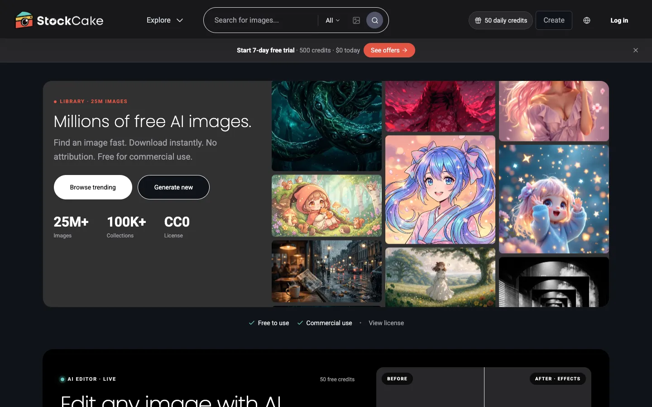Click the StockCake camera logo
652x407 pixels.
[x=24, y=20]
